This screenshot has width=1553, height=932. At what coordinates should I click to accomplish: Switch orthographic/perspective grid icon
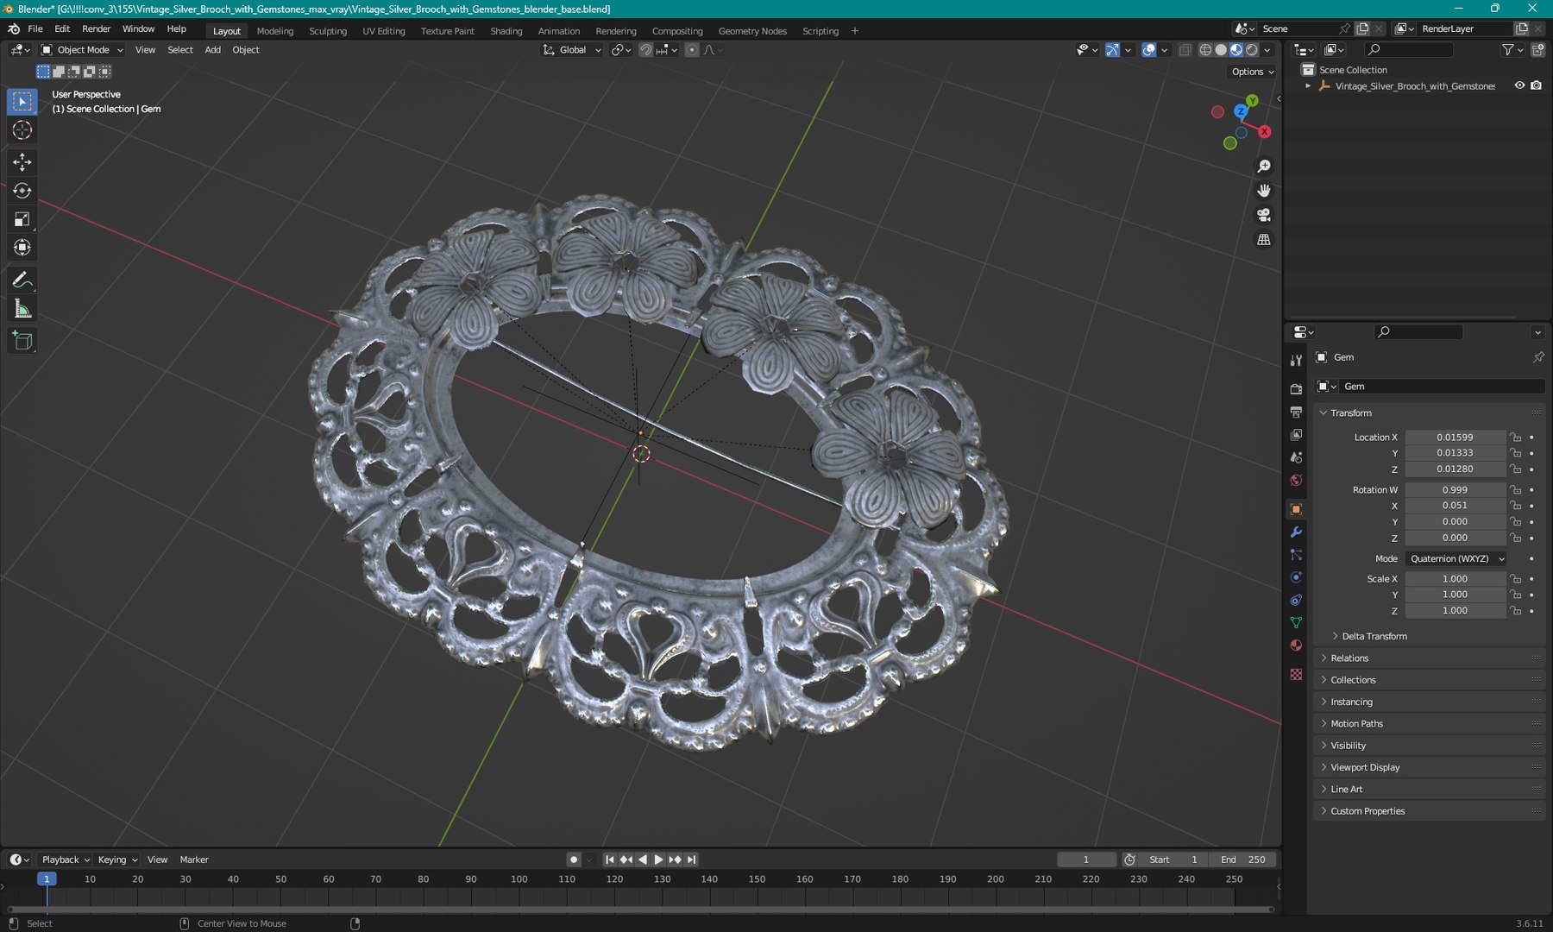tap(1264, 239)
